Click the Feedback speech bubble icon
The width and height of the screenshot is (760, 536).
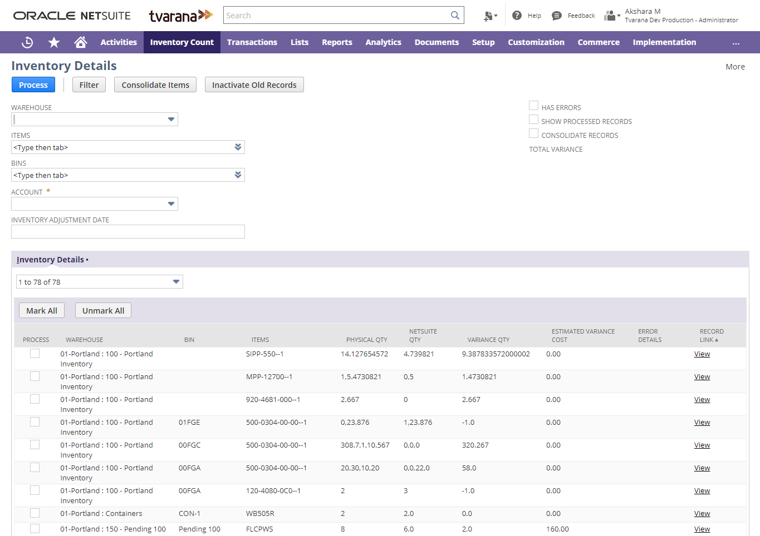click(556, 16)
